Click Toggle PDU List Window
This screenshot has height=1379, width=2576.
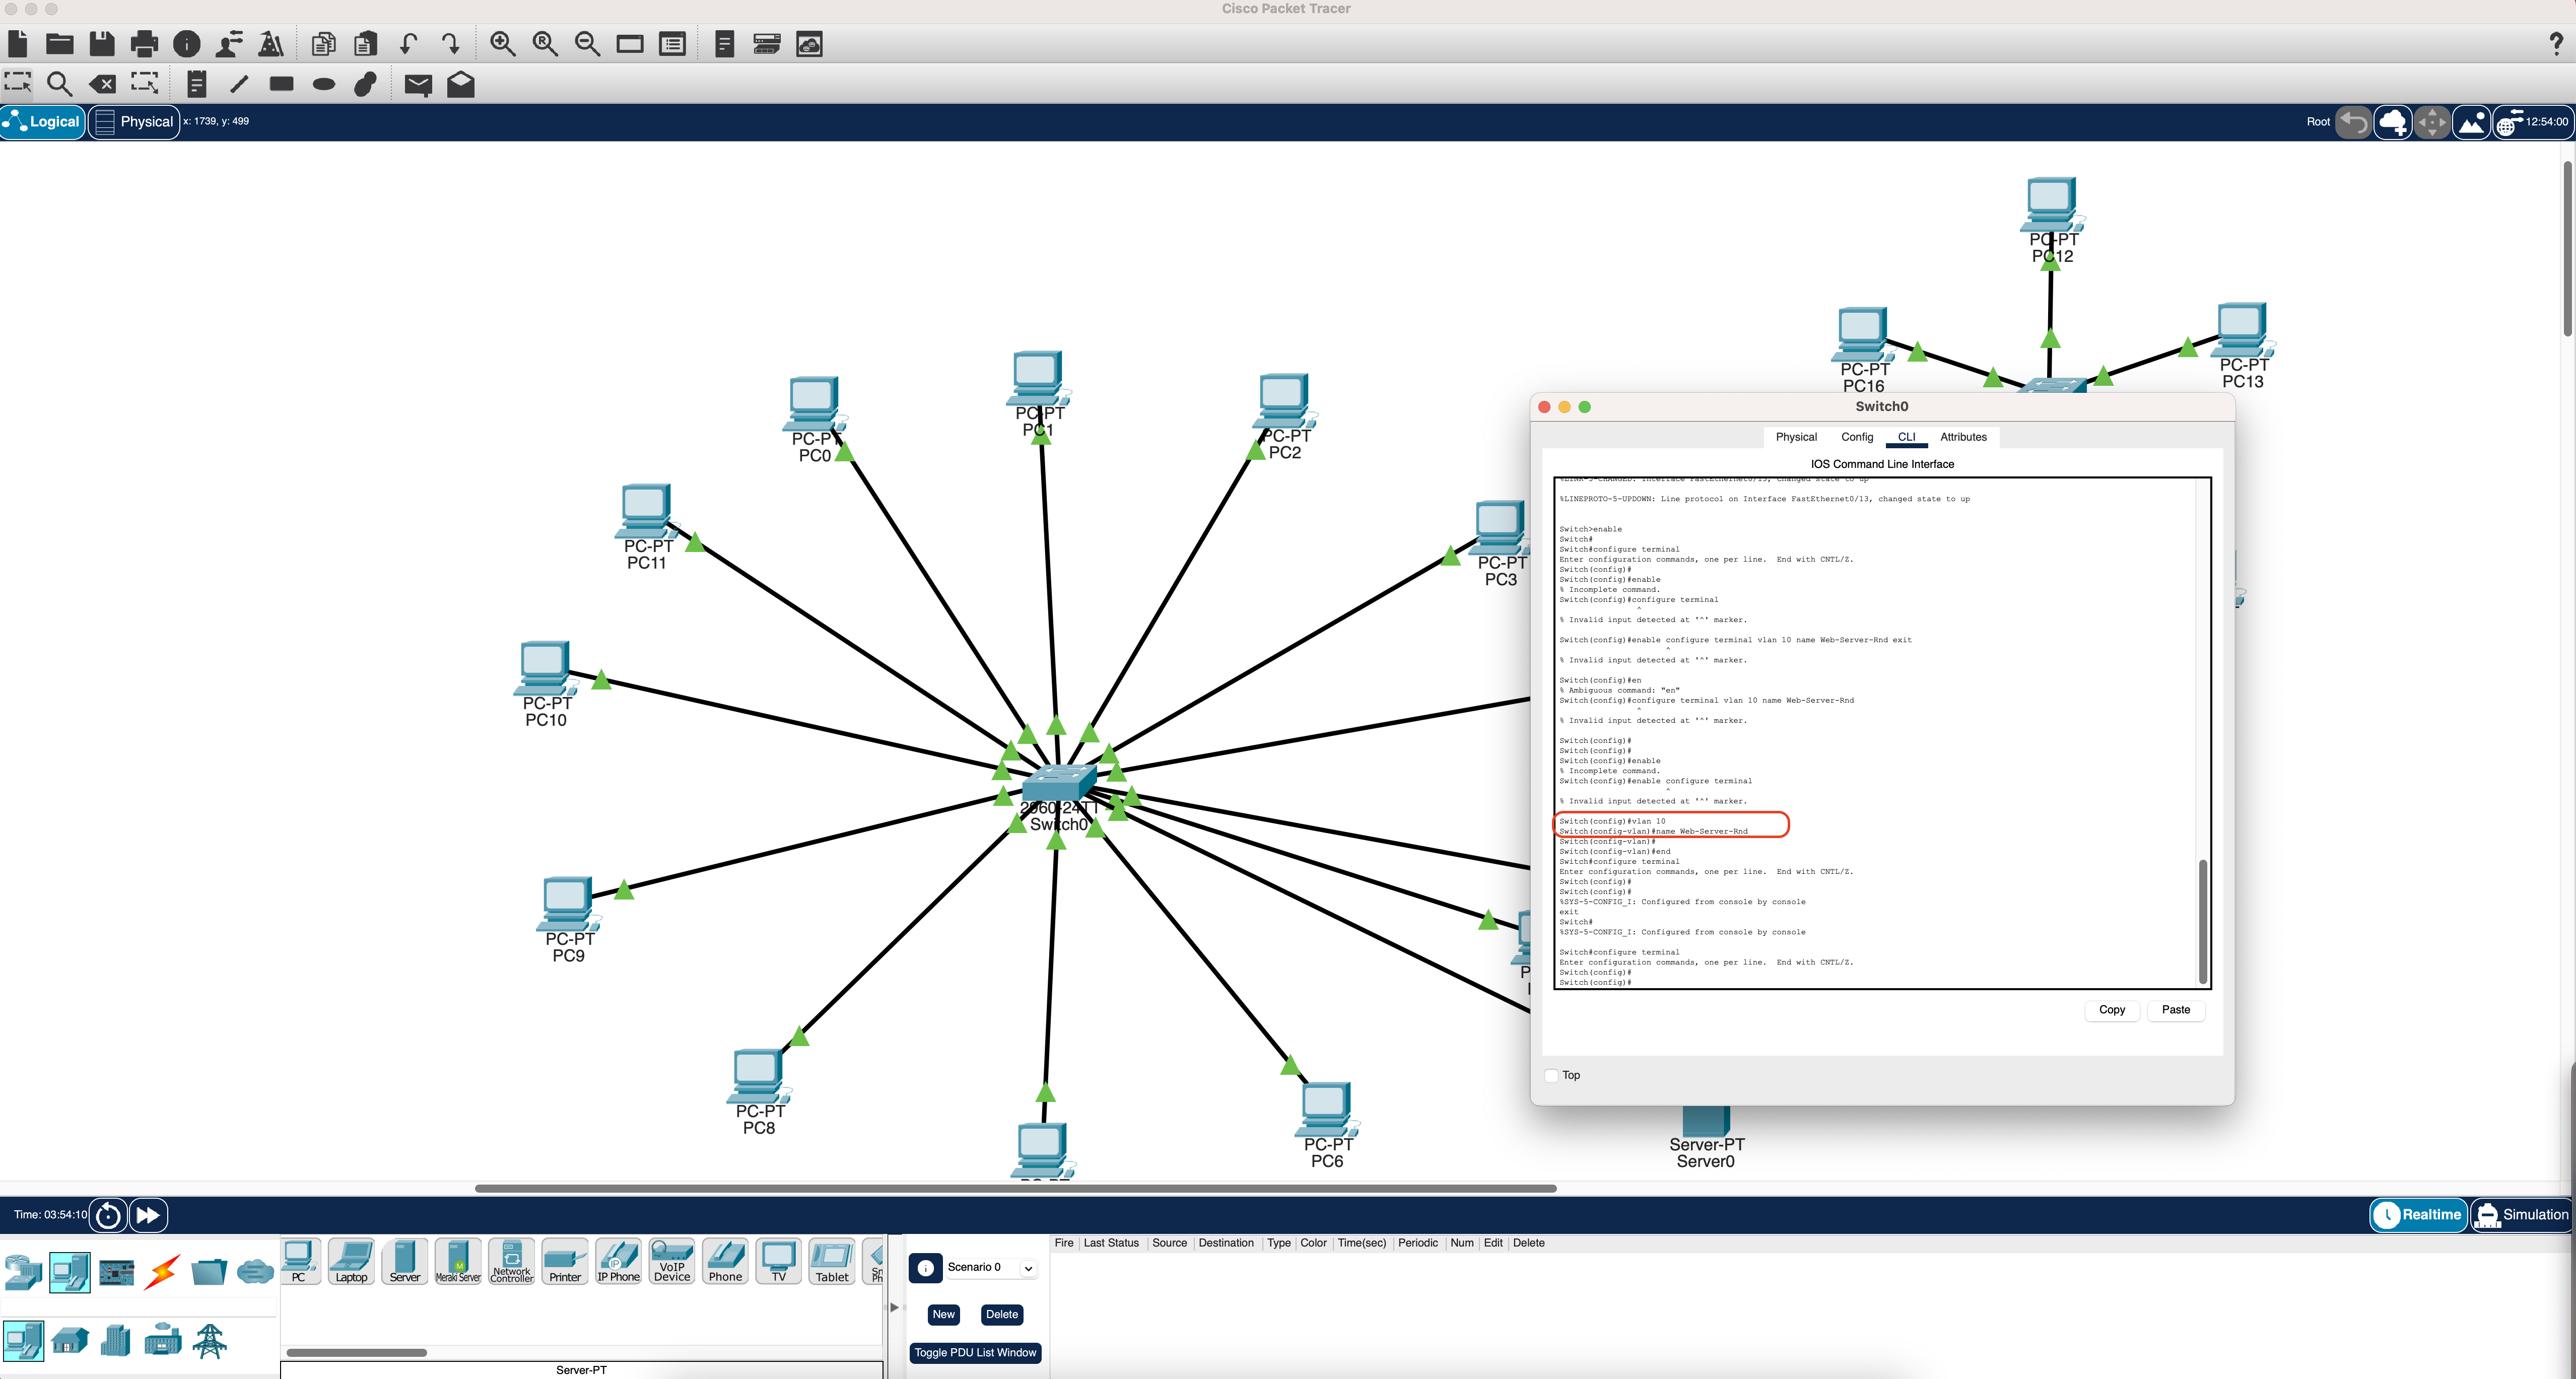(975, 1353)
